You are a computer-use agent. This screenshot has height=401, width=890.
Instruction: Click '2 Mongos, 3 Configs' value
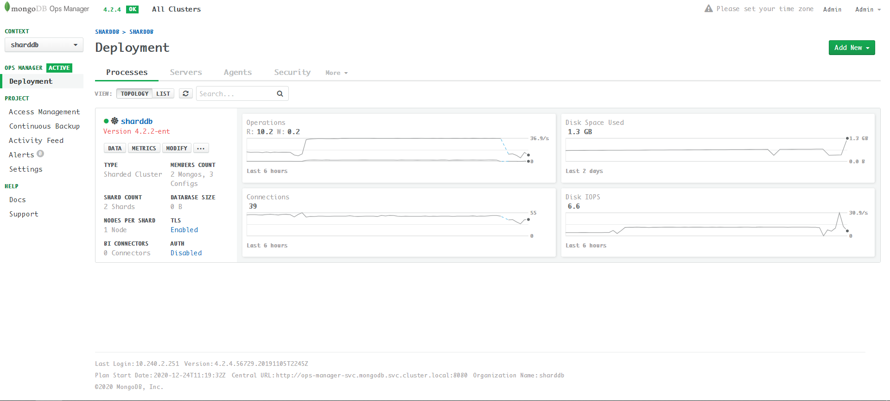[192, 179]
